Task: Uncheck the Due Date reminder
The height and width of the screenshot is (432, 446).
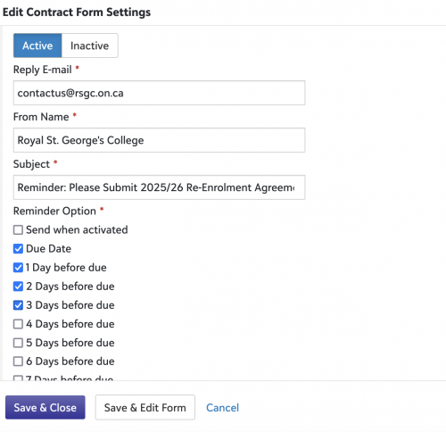Action: point(18,248)
